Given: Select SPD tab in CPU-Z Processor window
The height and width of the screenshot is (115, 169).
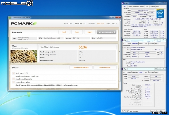Looking at the screenshot, I should pyautogui.click(x=147, y=7).
